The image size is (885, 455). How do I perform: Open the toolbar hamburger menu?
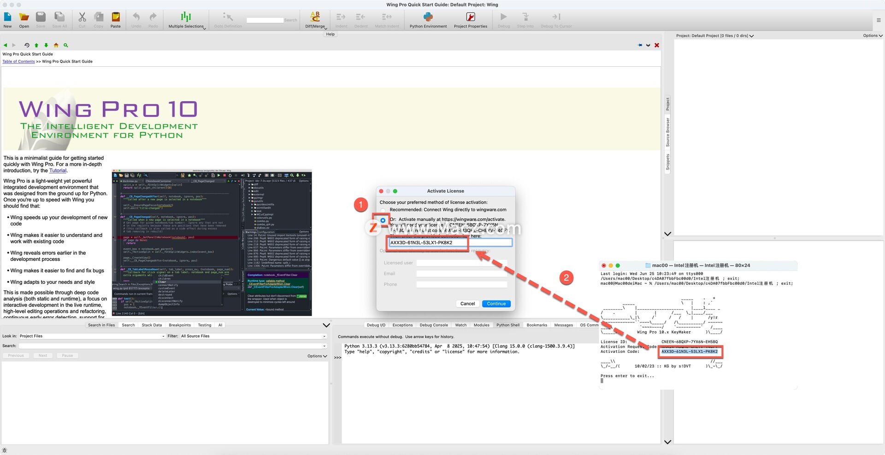tap(879, 20)
